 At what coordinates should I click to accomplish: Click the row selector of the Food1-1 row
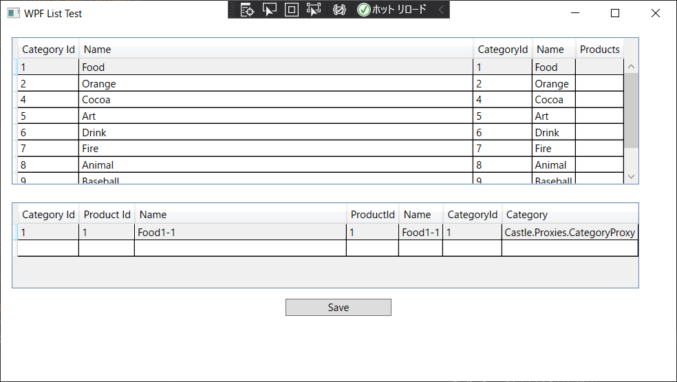pyautogui.click(x=16, y=232)
